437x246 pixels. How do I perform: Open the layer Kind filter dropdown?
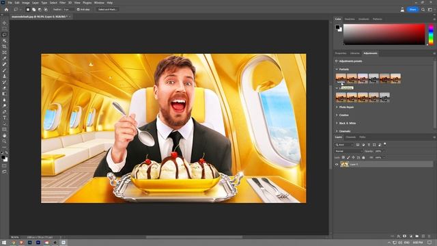[x=344, y=145]
